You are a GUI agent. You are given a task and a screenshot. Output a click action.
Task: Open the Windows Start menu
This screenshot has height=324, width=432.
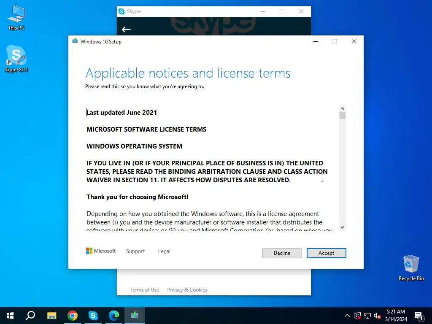pos(10,316)
